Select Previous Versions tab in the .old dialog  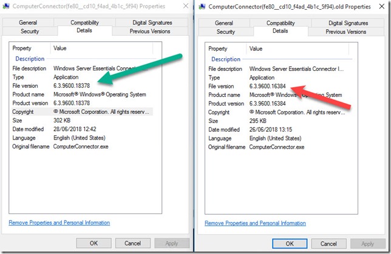point(347,32)
